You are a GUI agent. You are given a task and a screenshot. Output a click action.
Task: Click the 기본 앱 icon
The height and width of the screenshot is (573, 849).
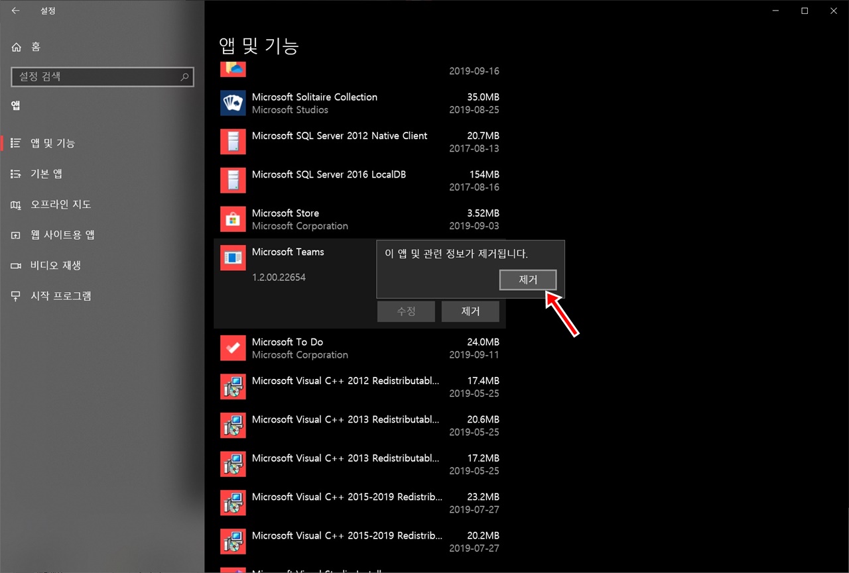[16, 174]
